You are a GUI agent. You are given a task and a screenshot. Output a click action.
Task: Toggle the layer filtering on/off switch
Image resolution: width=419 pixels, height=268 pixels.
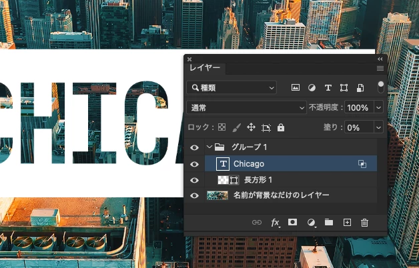click(x=381, y=87)
